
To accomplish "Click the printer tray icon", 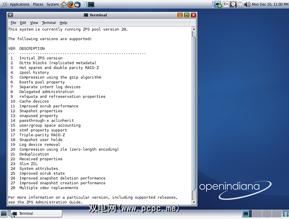I will [x=240, y=5].
